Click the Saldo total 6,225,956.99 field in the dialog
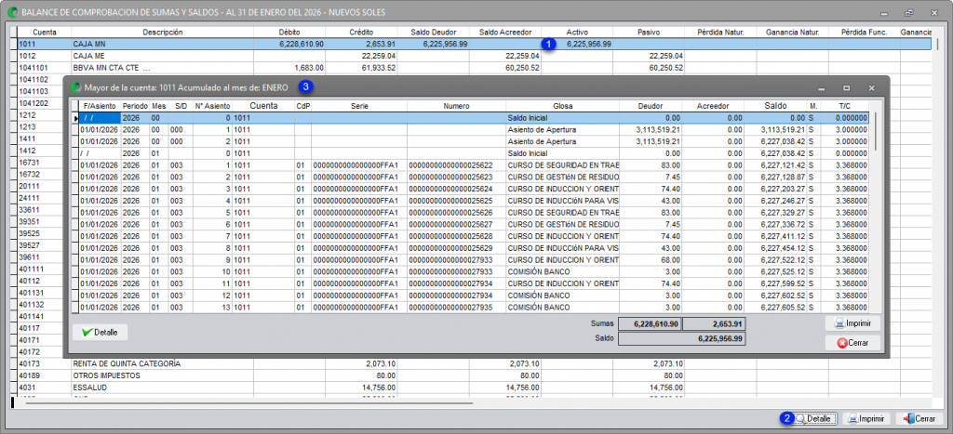953x434 pixels. pyautogui.click(x=682, y=338)
